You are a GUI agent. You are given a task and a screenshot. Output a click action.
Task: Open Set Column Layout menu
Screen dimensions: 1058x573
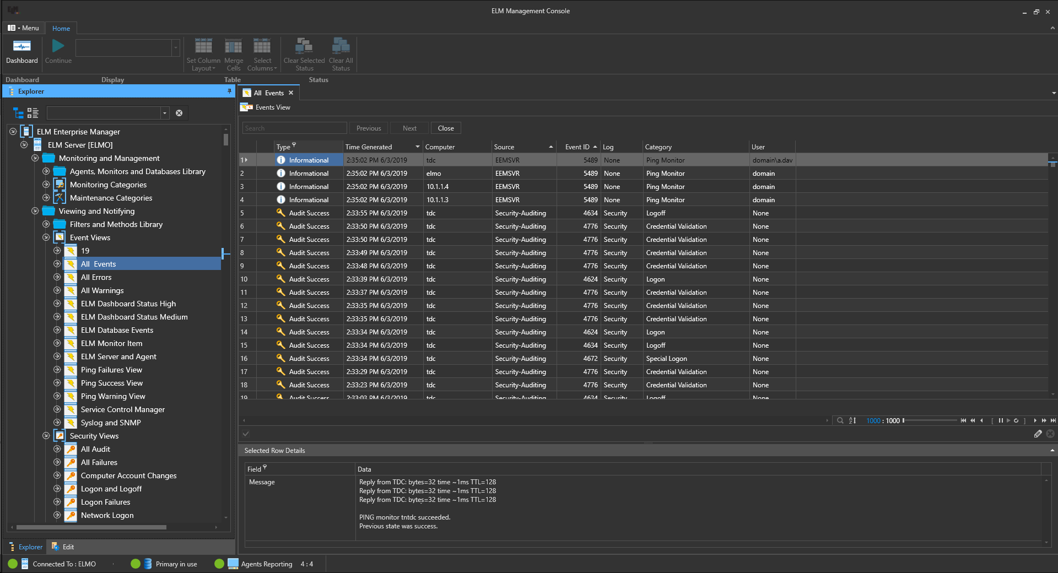pos(203,55)
